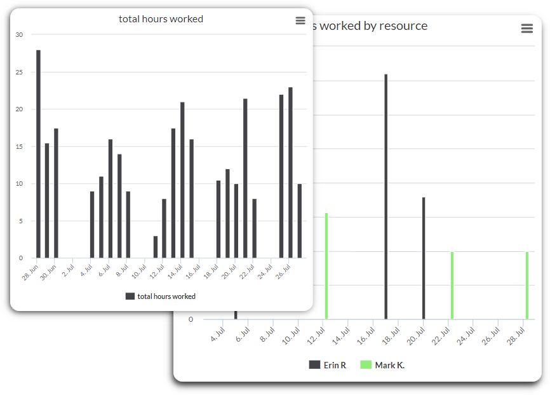Open the total hours worked chart menu
Viewport: 550px width, 395px height.
(x=300, y=20)
